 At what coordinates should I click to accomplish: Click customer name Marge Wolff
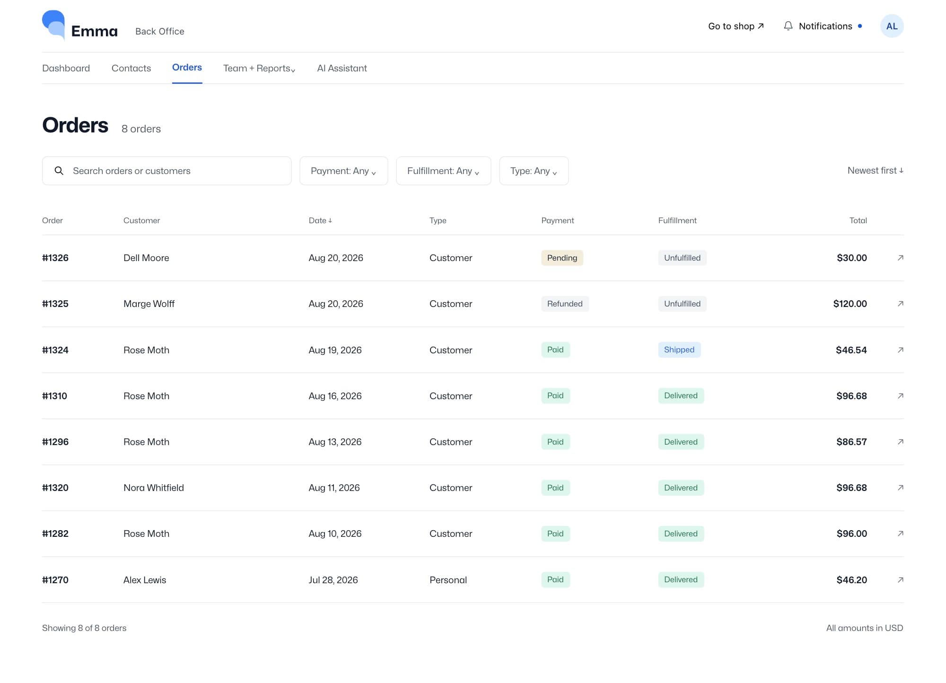tap(149, 304)
